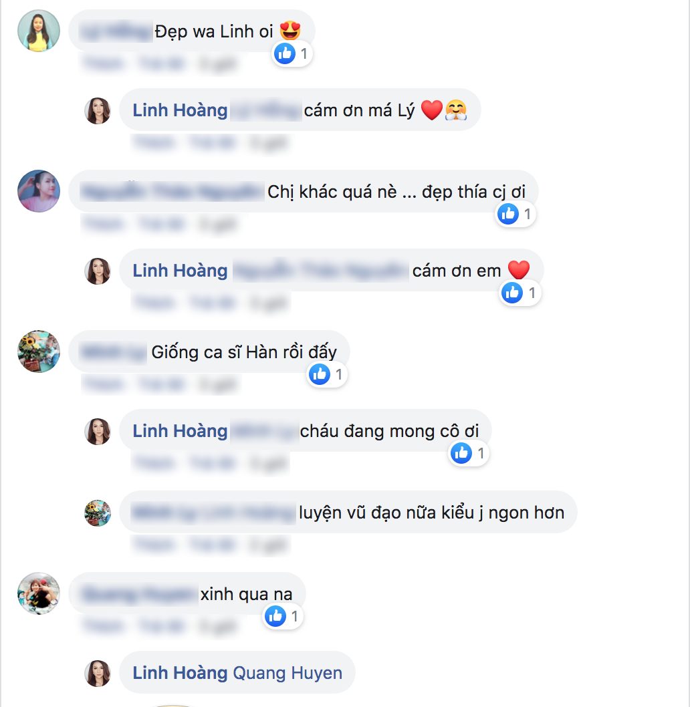This screenshot has width=690, height=707.
Task: Click like badge on 'cháu đang mong cô ơi' reply
Action: point(469,453)
